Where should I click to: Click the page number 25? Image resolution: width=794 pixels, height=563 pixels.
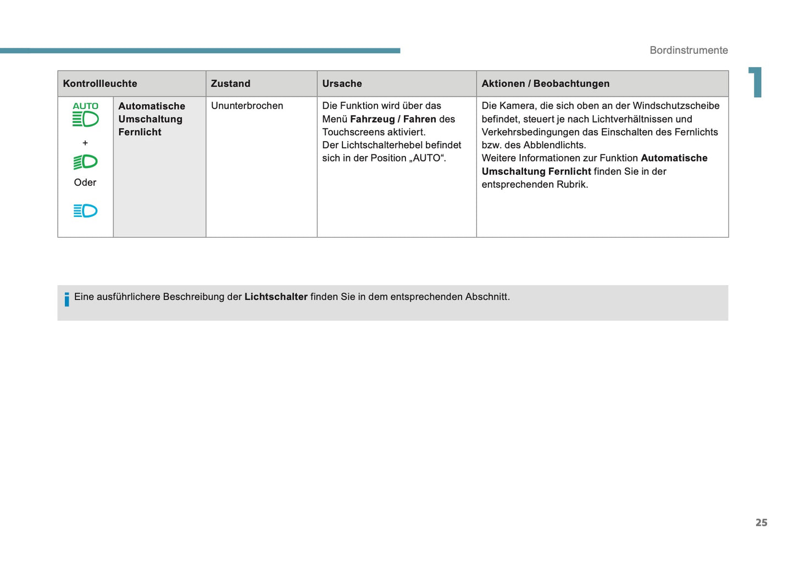point(762,523)
